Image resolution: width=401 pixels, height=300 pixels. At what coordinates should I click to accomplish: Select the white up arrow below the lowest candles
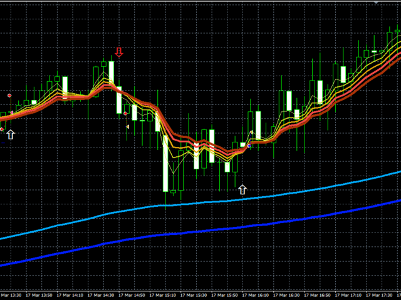(242, 188)
